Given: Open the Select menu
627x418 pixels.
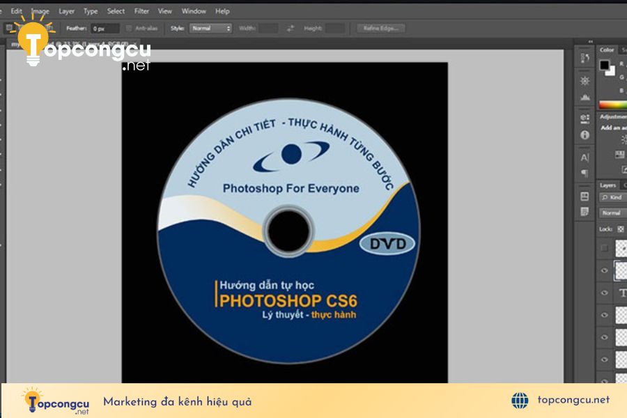Looking at the screenshot, I should pyautogui.click(x=116, y=11).
